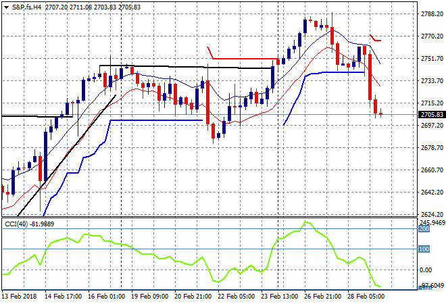446x304 pixels.
Task: Click the CCI level label 100
Action: pyautogui.click(x=424, y=249)
